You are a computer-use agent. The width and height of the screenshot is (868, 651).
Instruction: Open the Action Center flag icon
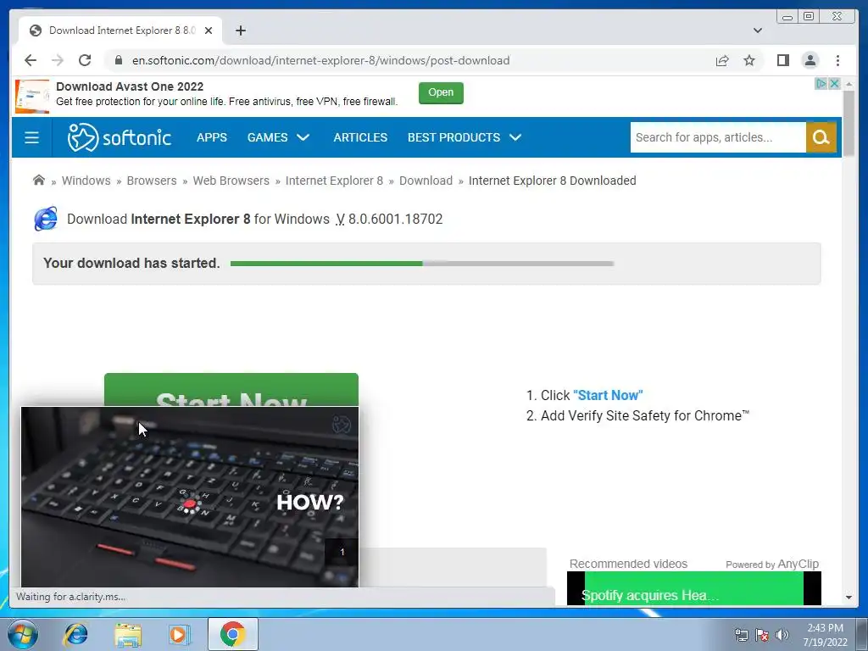(762, 635)
